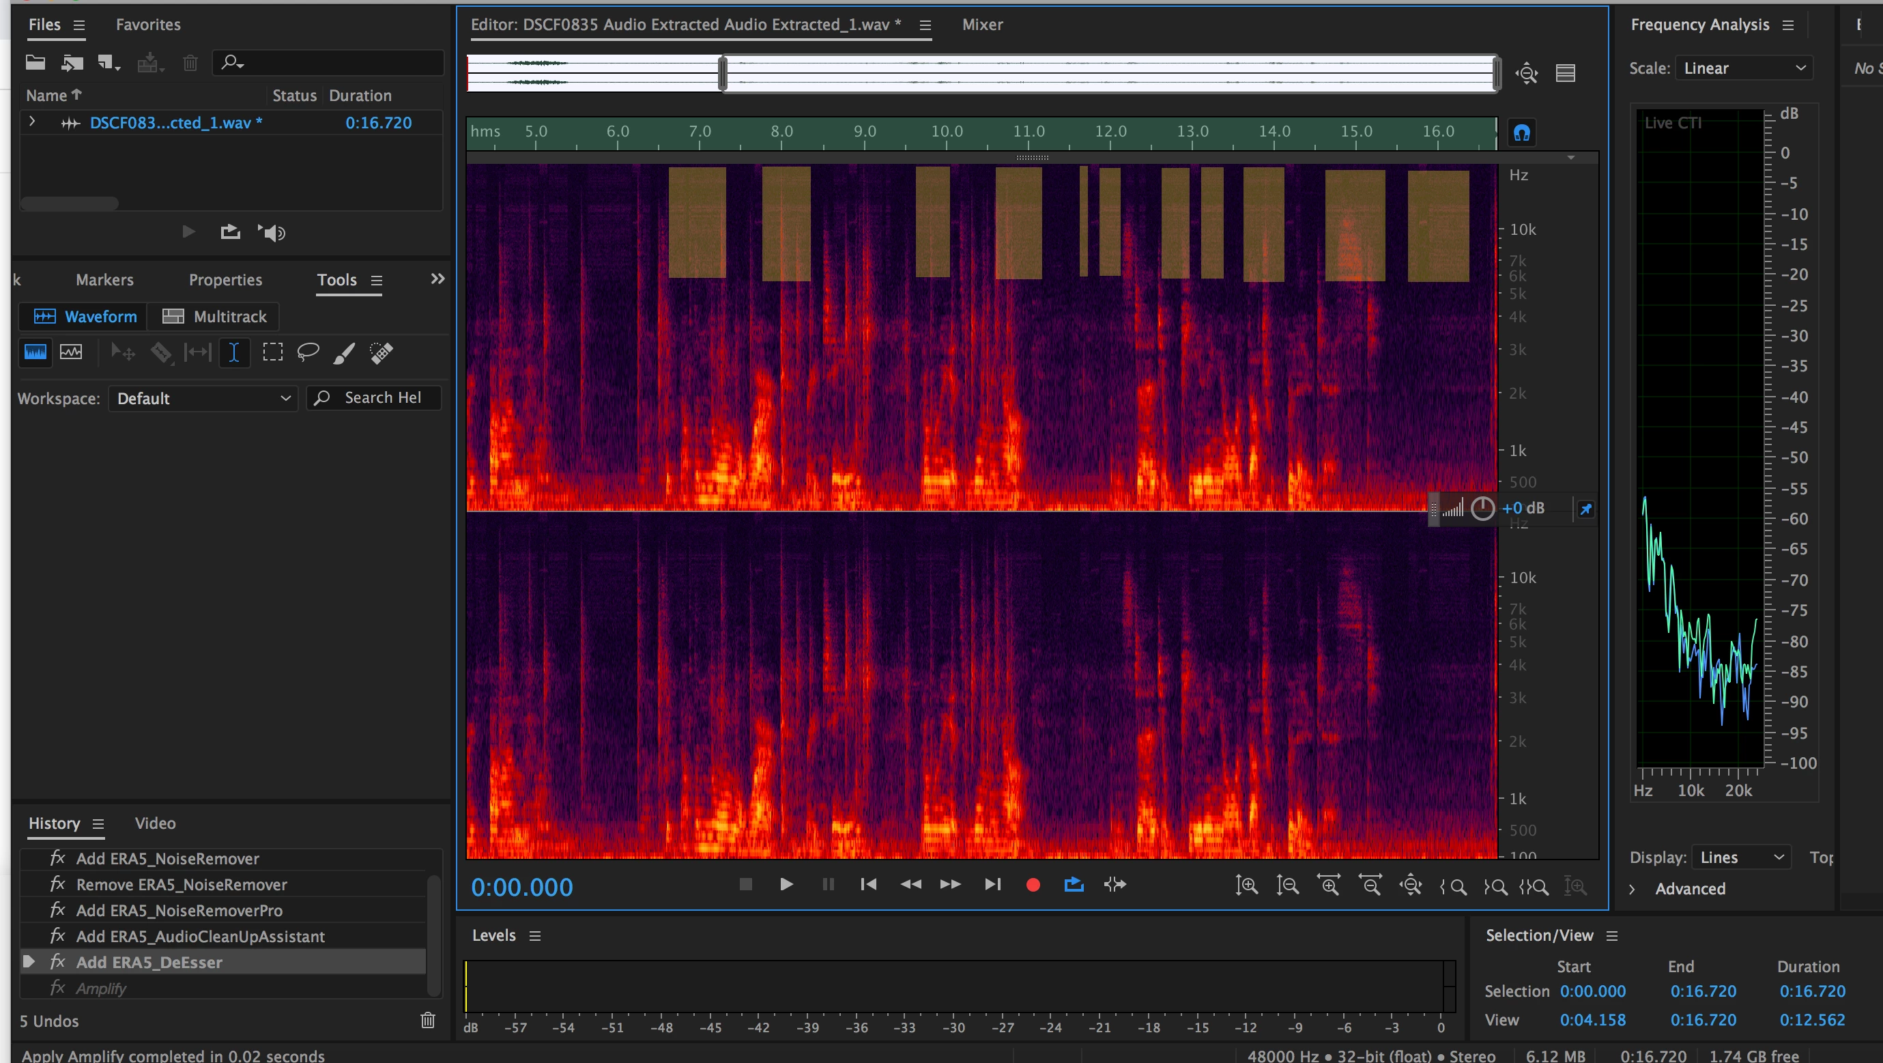Clear history with trash icon
The height and width of the screenshot is (1063, 1883).
[428, 1021]
